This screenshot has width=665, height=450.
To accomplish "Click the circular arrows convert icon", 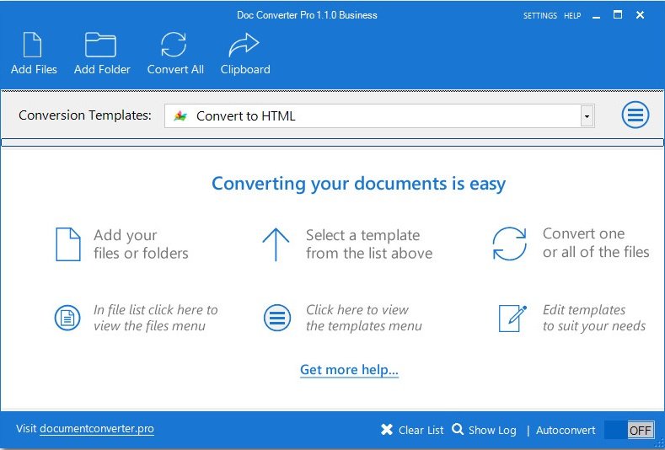I will (x=509, y=244).
